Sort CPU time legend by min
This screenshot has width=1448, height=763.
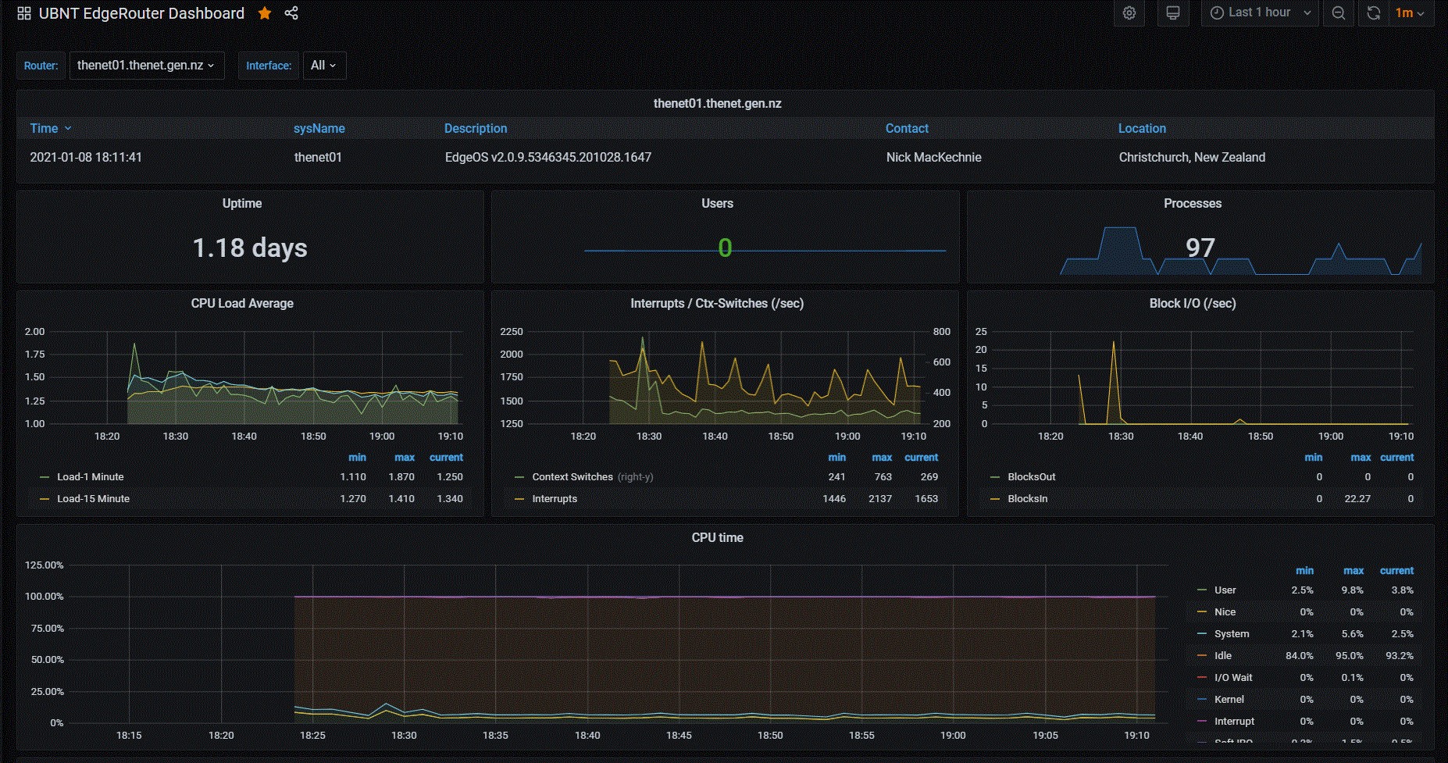point(1304,571)
